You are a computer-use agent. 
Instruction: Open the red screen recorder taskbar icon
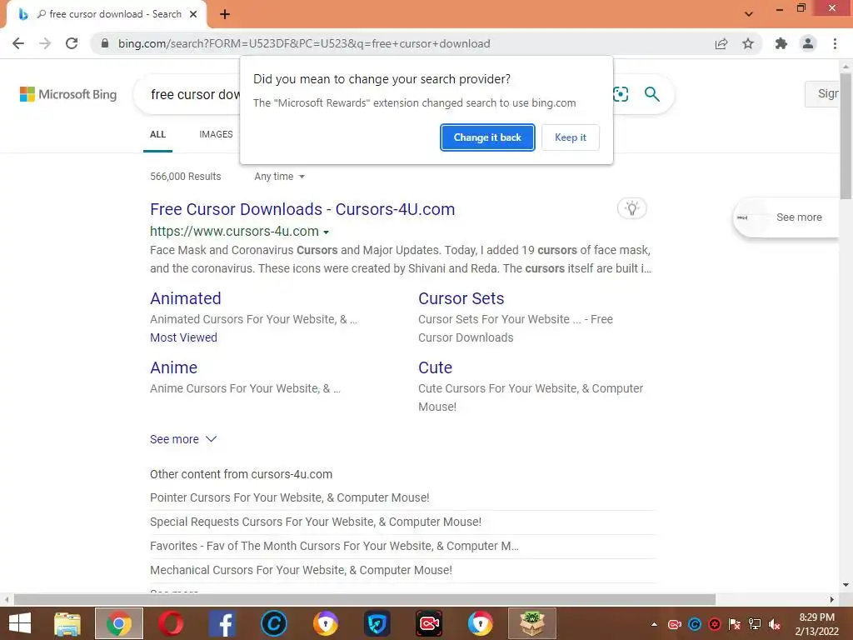pyautogui.click(x=429, y=623)
